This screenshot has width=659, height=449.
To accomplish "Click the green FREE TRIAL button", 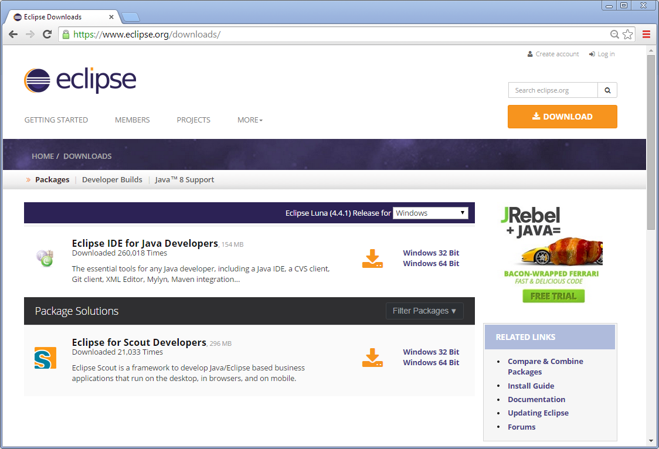I will coord(553,296).
